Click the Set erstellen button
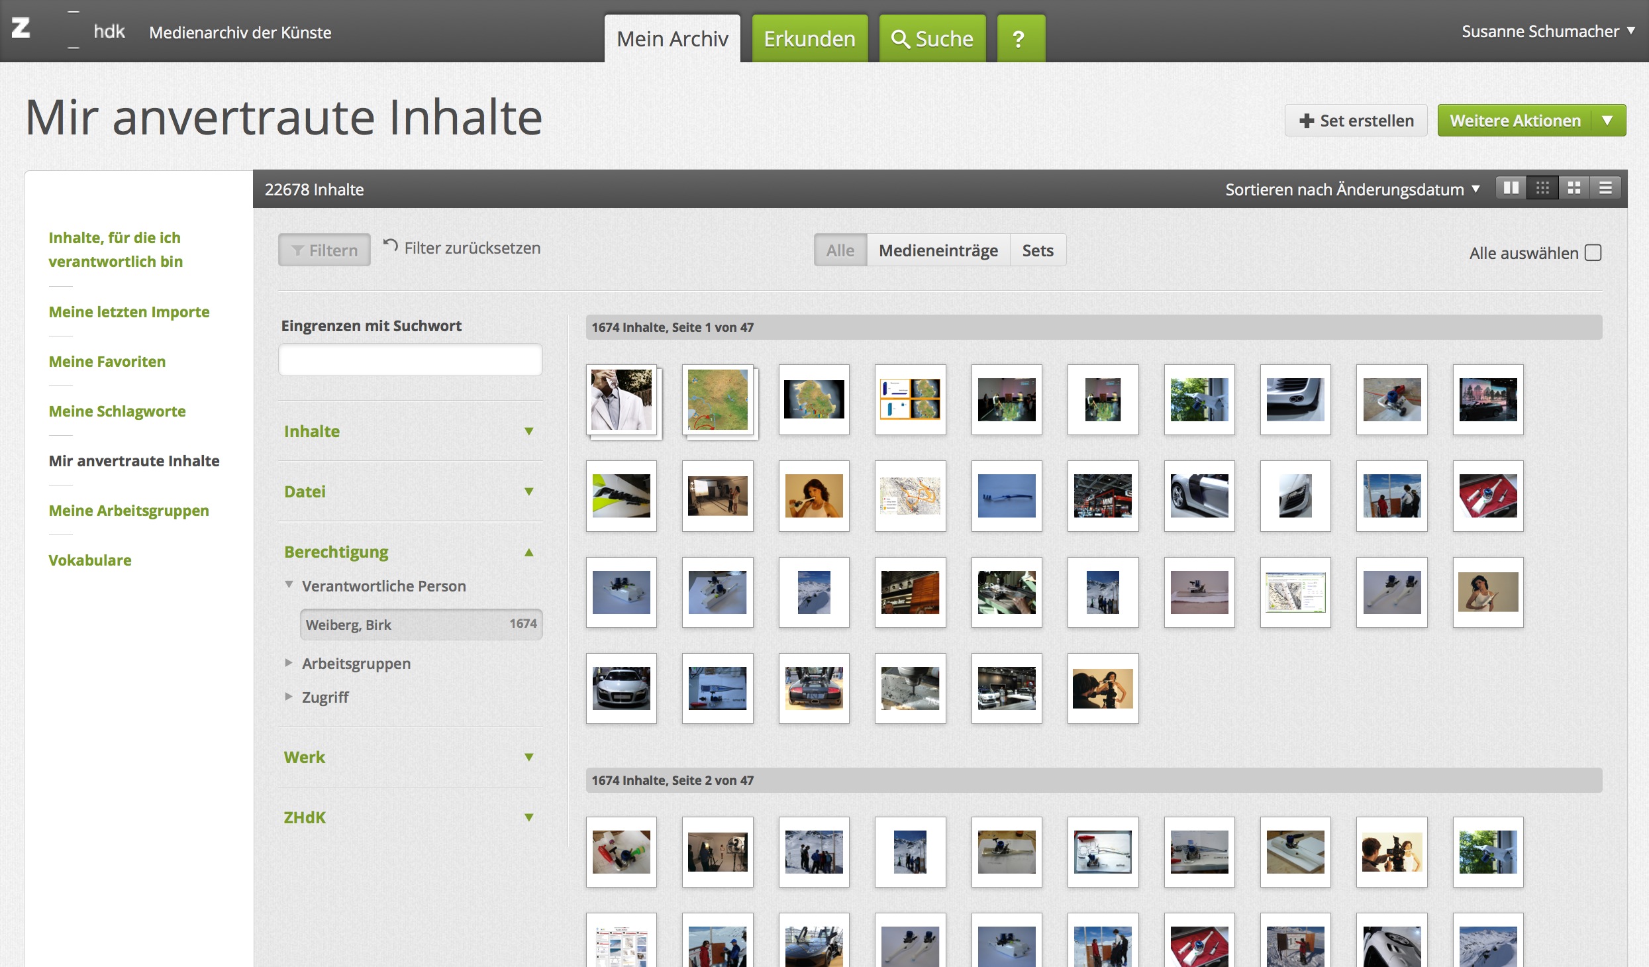This screenshot has height=967, width=1649. [1356, 121]
